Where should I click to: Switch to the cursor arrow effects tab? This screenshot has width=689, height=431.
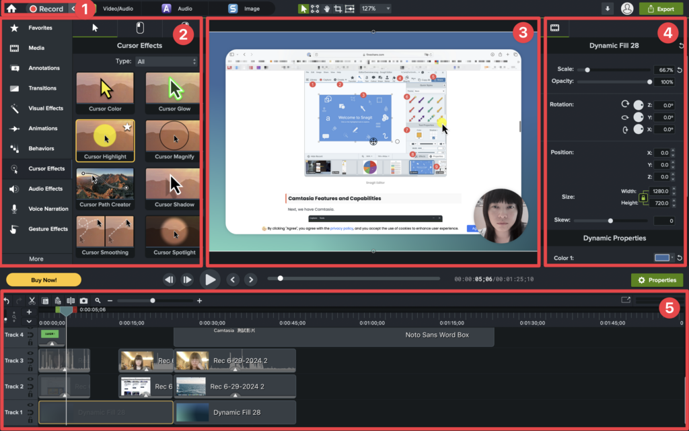[x=95, y=28]
